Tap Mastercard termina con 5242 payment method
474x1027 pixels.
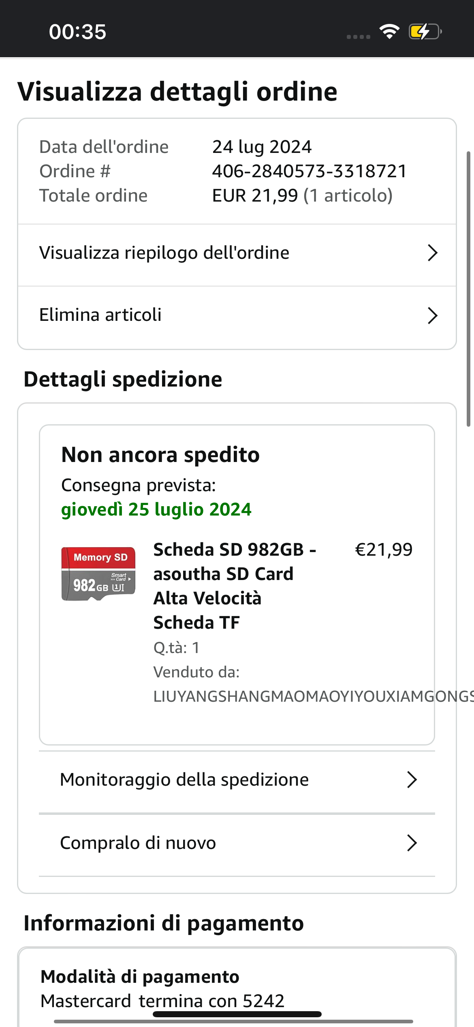tap(162, 1001)
